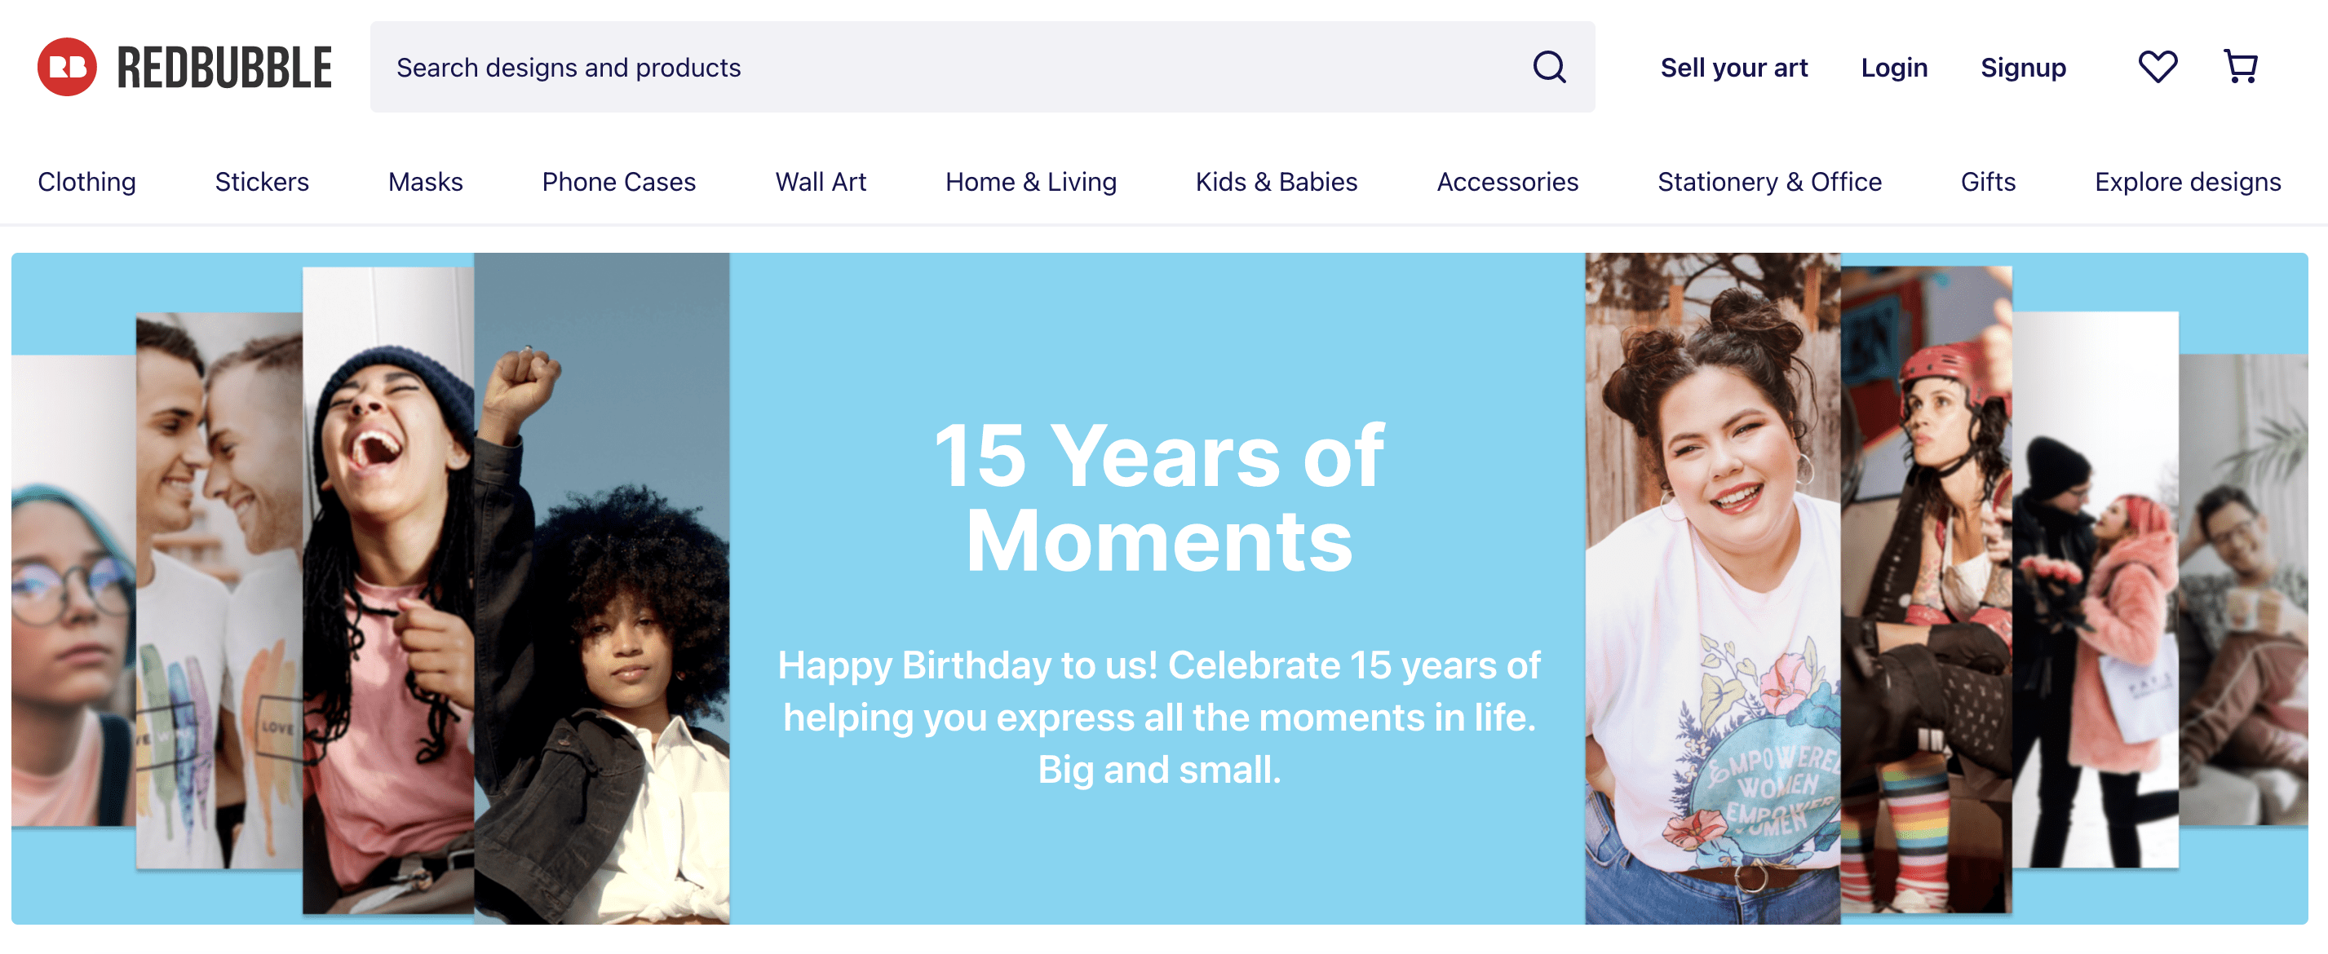The image size is (2328, 954).
Task: Click the Sell your art link
Action: [1733, 68]
